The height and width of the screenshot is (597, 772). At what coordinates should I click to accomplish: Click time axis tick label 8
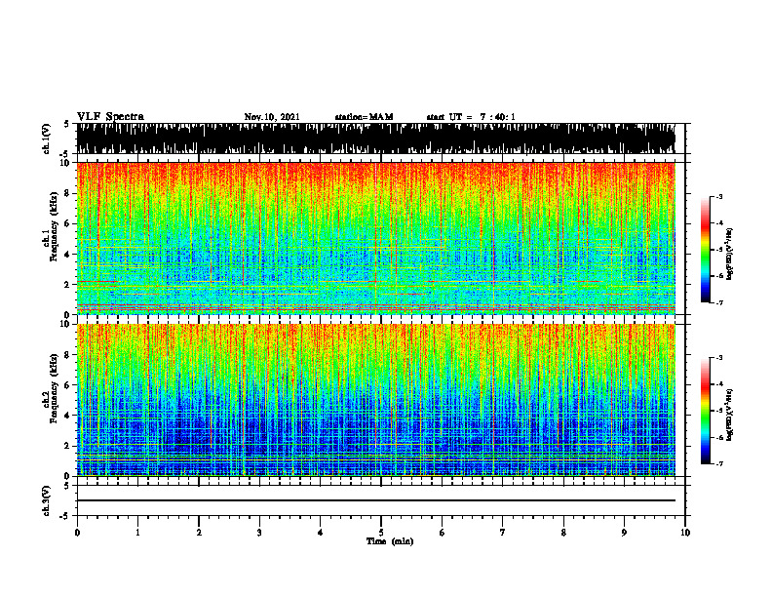[x=563, y=533]
